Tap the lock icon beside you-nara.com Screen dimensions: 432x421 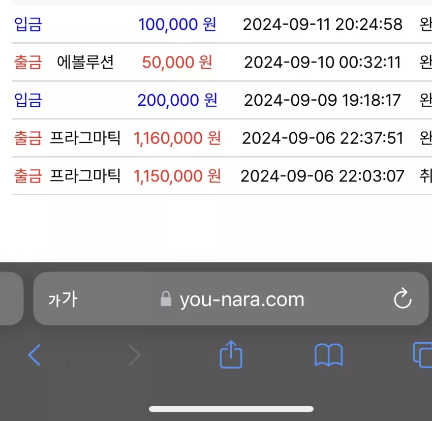pos(166,299)
